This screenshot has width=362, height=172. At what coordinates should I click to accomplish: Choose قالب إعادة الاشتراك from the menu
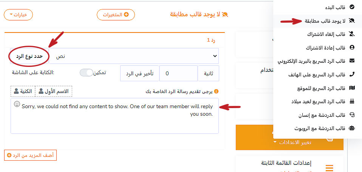pyautogui.click(x=325, y=48)
